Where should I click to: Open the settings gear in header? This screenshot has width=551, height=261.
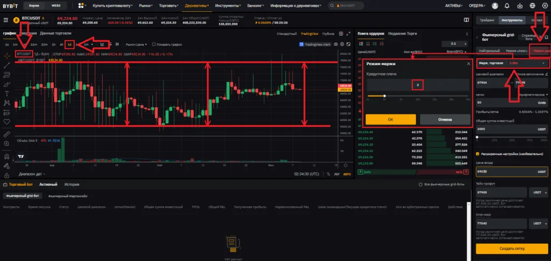click(x=545, y=5)
